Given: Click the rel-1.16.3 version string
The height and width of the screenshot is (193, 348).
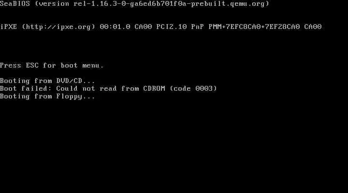Looking at the screenshot, I should [96, 3].
